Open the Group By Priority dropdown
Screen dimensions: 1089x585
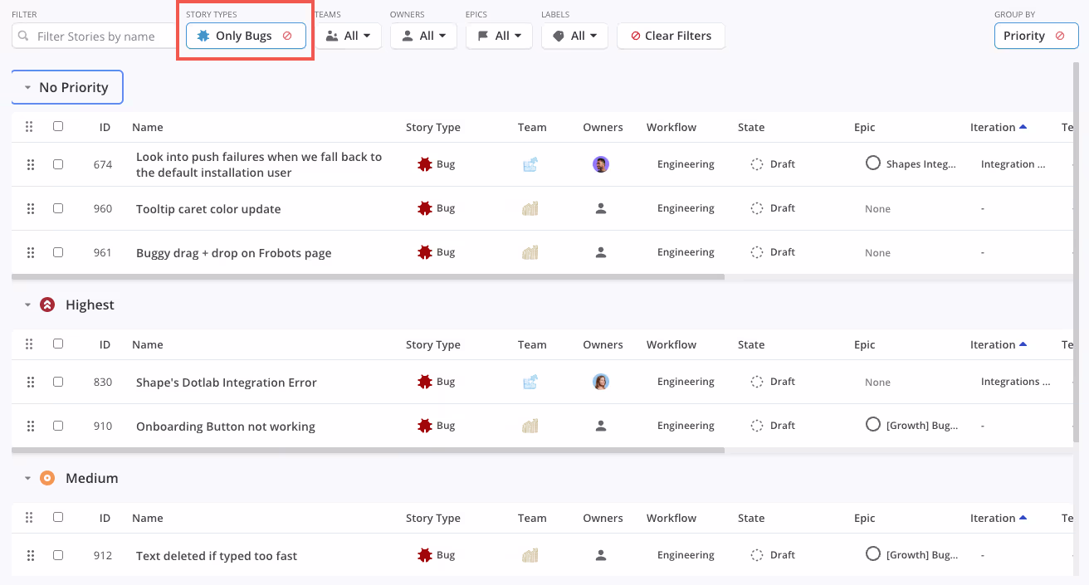pos(1036,36)
